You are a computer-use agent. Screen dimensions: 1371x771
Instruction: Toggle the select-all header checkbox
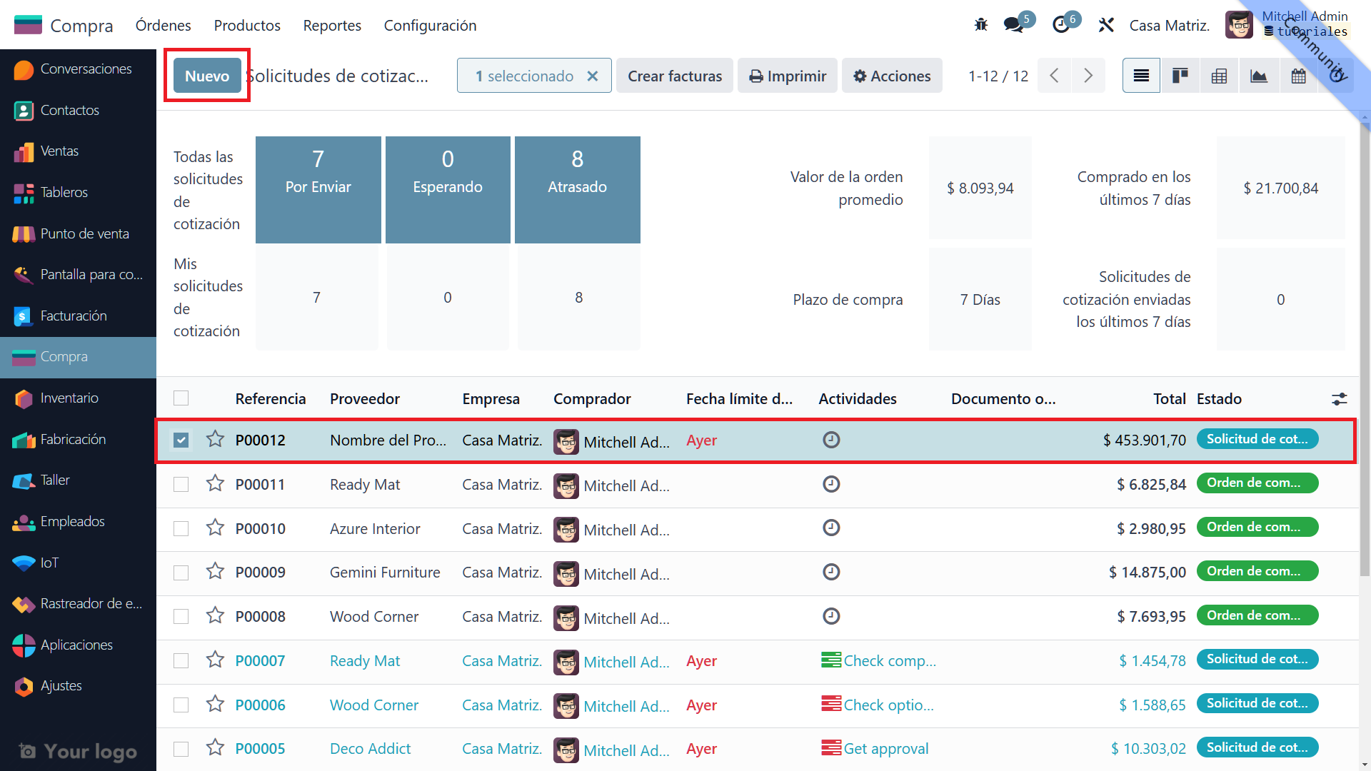(x=181, y=398)
